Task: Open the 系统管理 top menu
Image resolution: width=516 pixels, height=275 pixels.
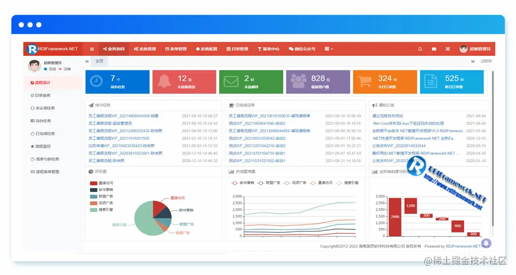Action: [x=145, y=49]
